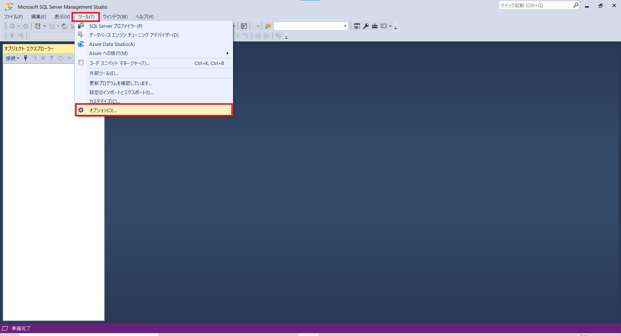Expand the command window icon dropdown arrow
The image size is (621, 336).
click(390, 26)
